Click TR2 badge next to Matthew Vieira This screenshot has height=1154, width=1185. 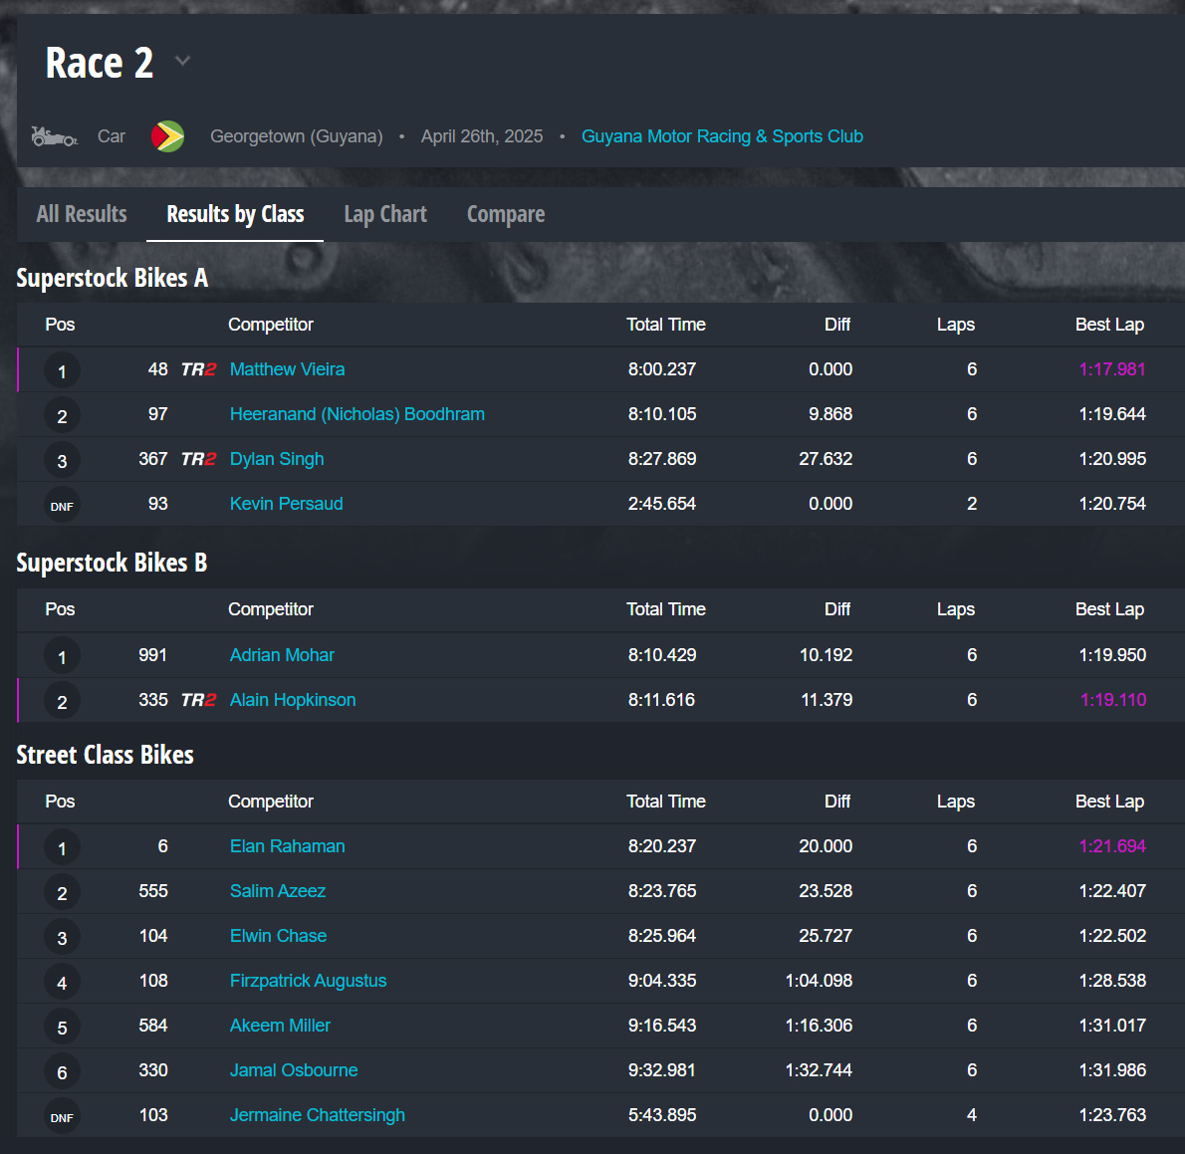click(x=198, y=369)
